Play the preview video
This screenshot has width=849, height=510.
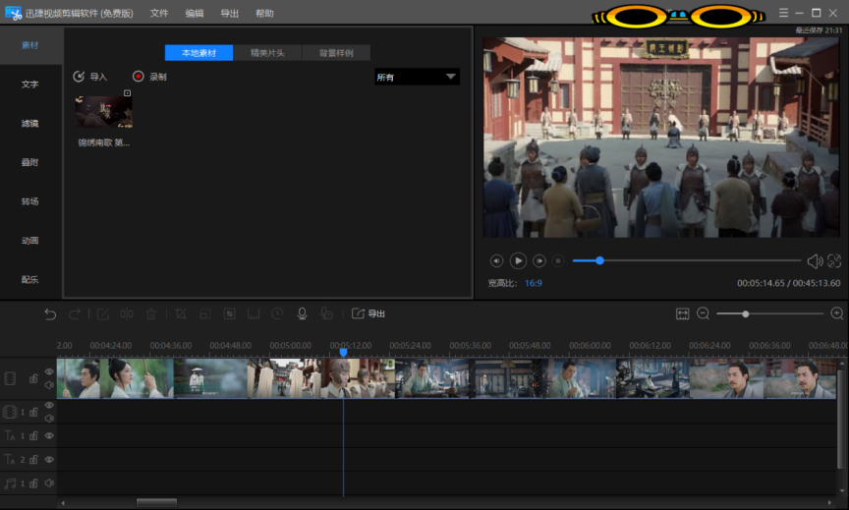(518, 261)
